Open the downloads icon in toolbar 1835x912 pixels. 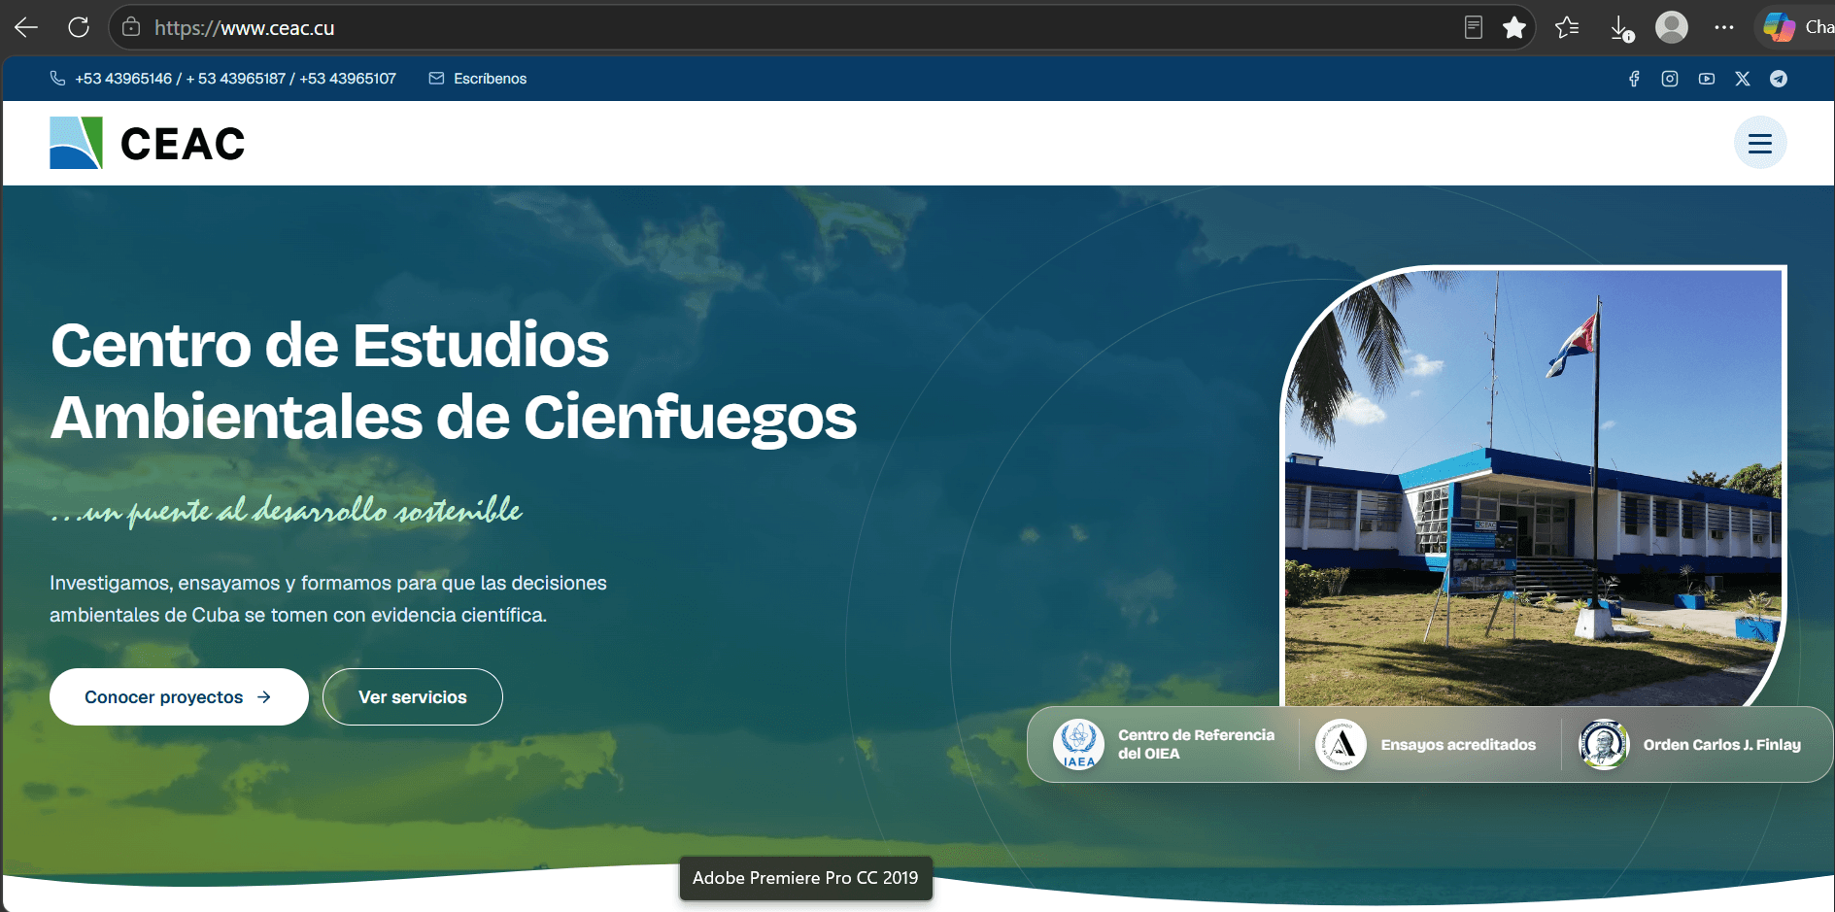tap(1621, 27)
